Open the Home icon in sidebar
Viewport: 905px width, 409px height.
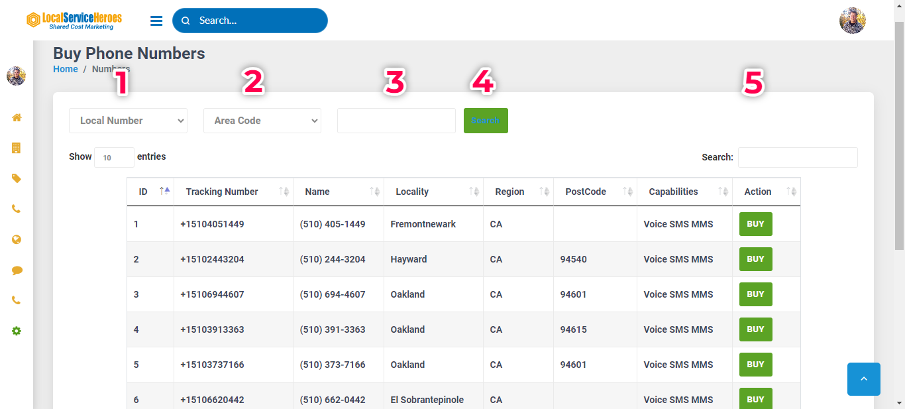[17, 117]
